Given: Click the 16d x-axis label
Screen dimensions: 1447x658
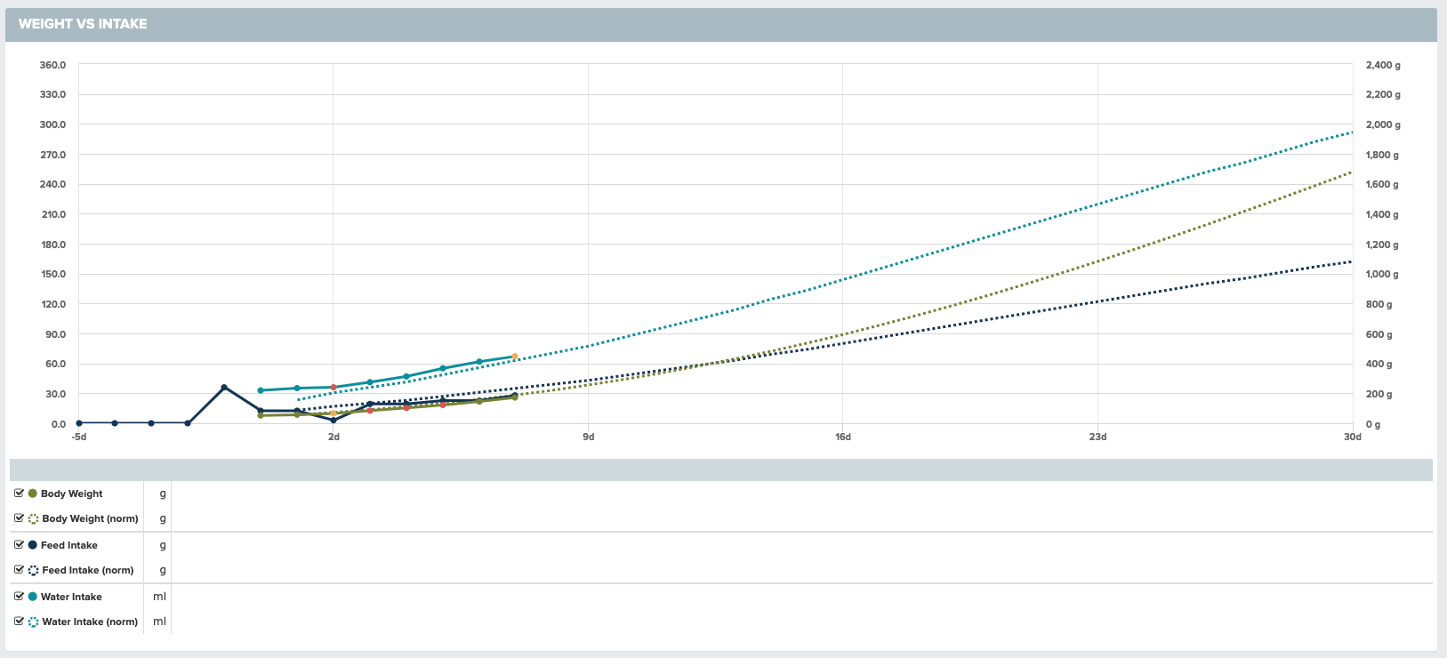Looking at the screenshot, I should point(843,437).
